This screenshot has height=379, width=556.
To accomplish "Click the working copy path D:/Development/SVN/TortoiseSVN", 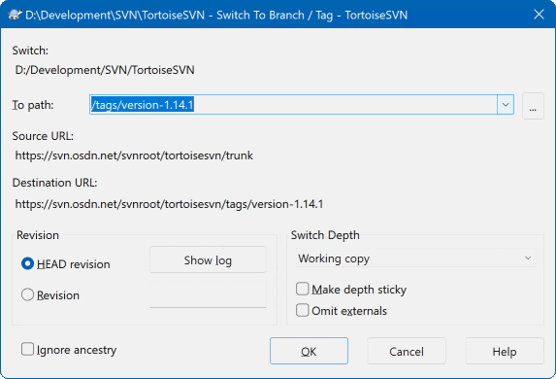I will (x=105, y=70).
